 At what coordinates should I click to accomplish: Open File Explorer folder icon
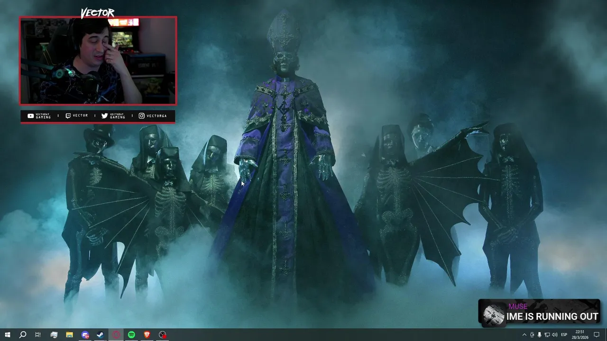tap(69, 335)
